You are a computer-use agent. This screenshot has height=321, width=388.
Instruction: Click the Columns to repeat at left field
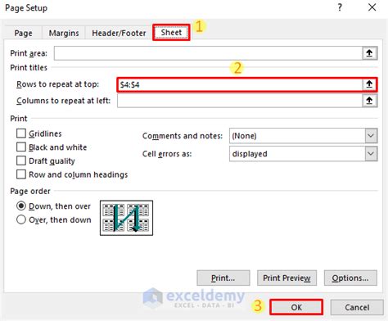(x=240, y=101)
